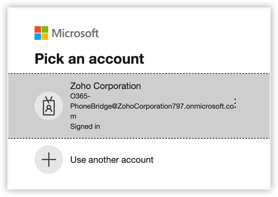Image resolution: width=278 pixels, height=197 pixels.
Task: Click the Microsoft wordmark text
Action: coord(75,33)
